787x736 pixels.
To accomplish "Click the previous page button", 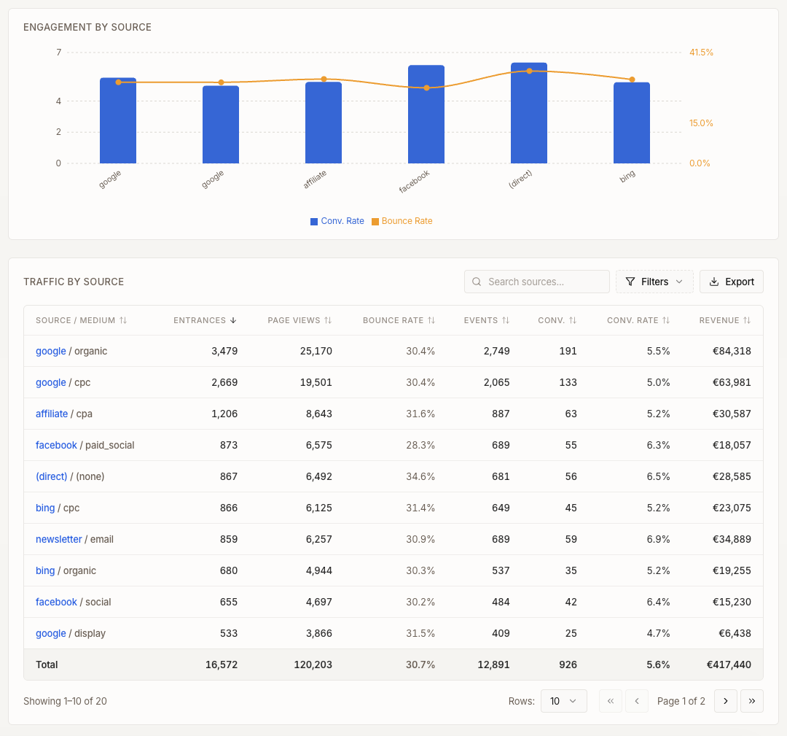I will (637, 701).
